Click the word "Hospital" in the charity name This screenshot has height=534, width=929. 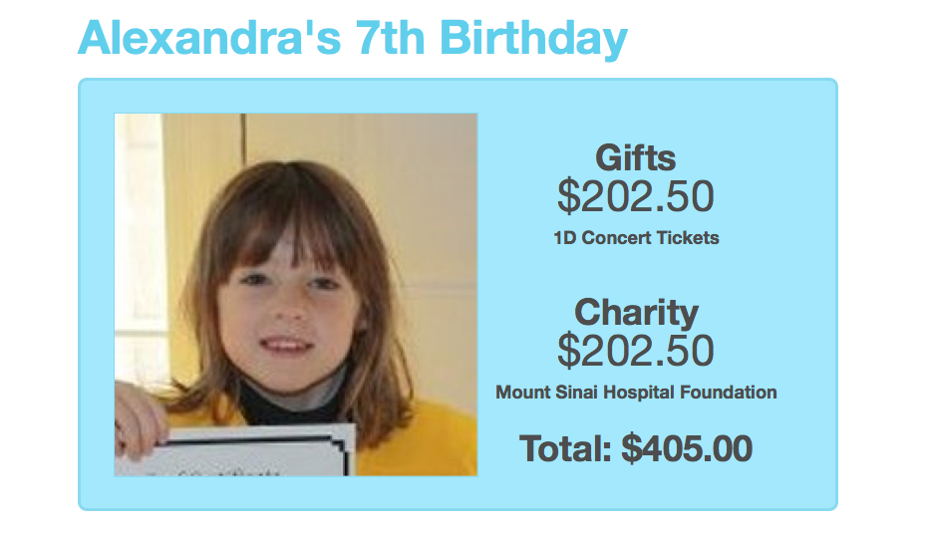pos(639,393)
